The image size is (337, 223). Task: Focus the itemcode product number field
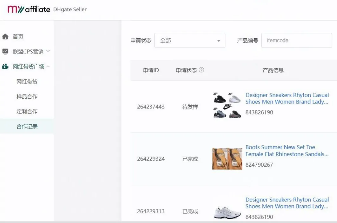point(296,40)
